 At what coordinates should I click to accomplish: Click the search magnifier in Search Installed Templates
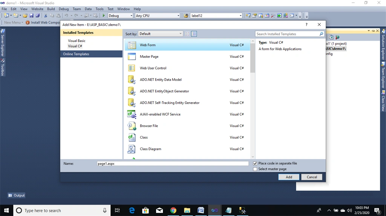[321, 34]
